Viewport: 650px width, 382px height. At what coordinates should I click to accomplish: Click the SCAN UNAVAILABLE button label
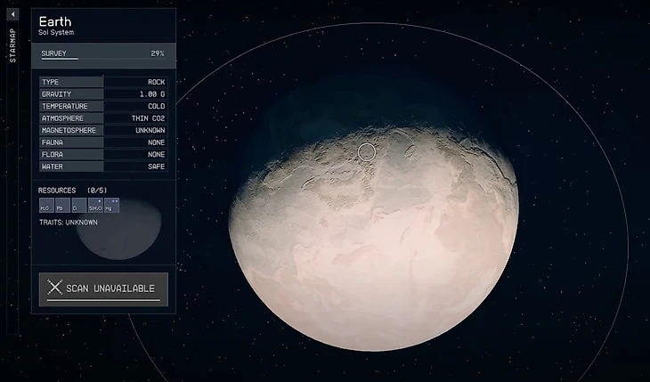110,289
